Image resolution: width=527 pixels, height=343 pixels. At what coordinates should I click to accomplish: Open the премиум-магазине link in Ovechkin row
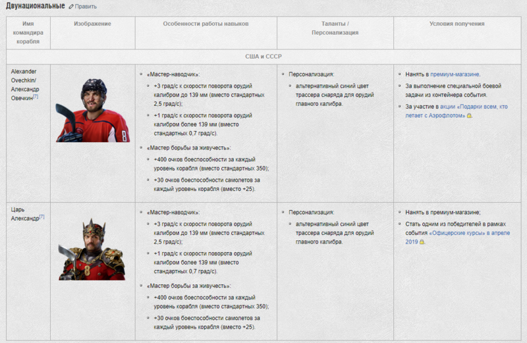click(x=455, y=74)
